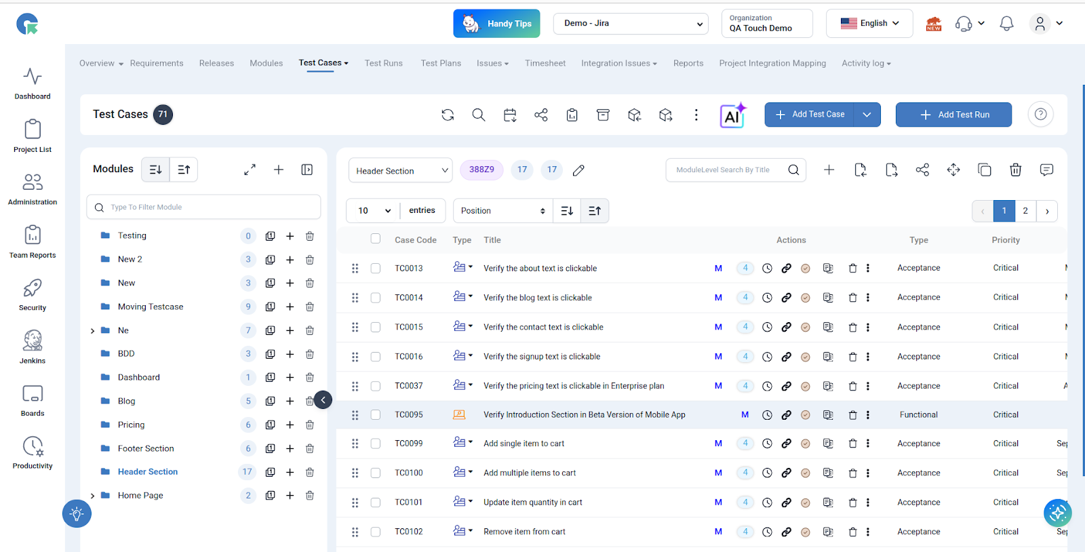Check the select-all checkbox in table header

coord(376,239)
